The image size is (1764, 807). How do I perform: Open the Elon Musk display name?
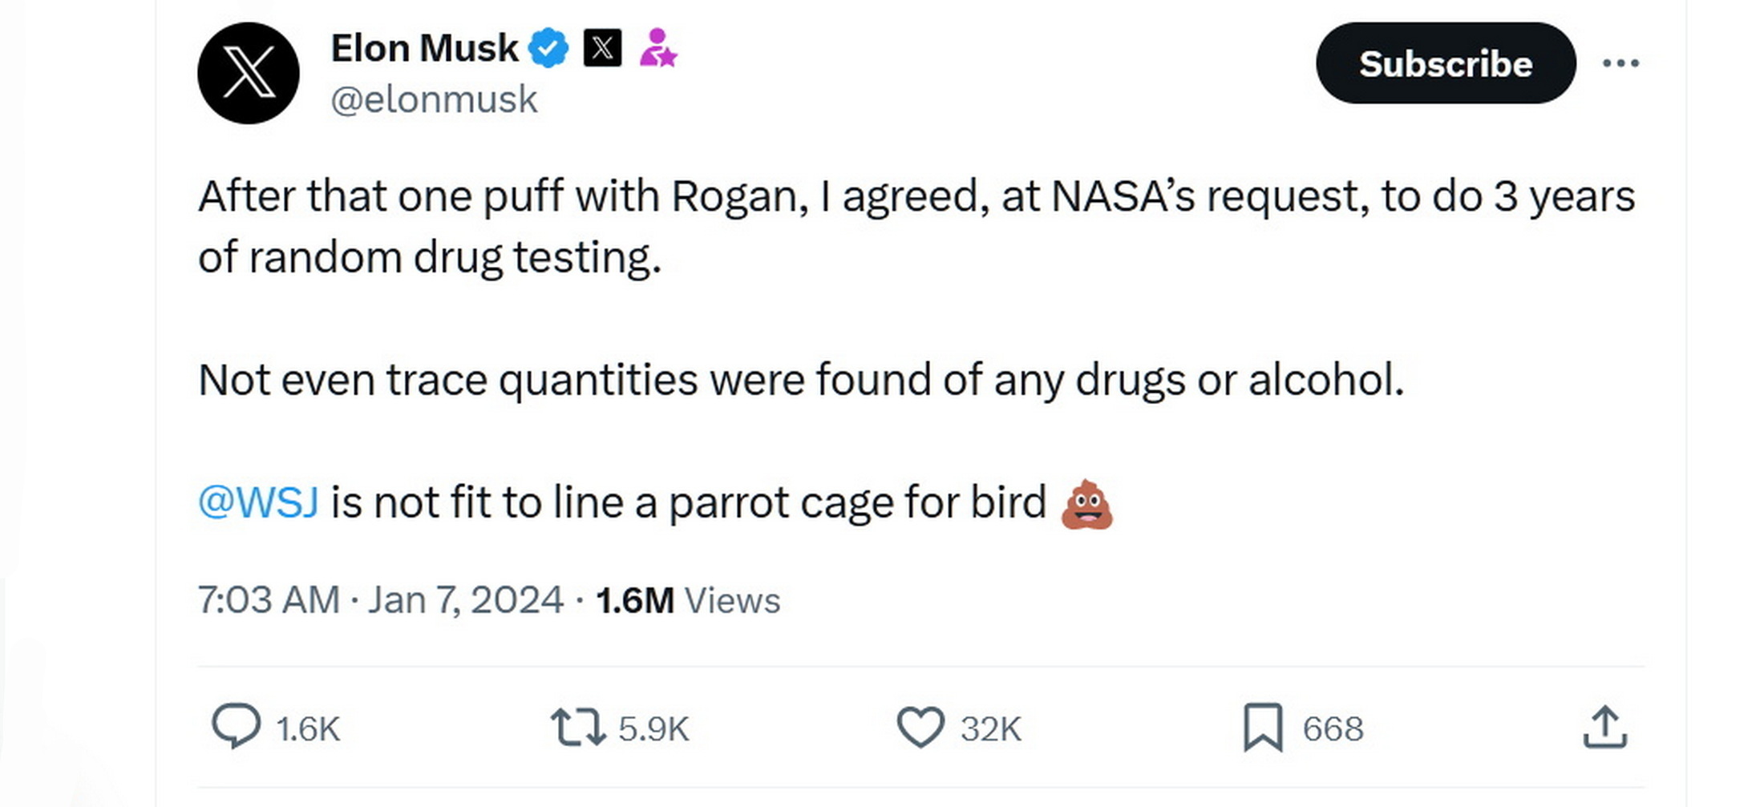[x=424, y=48]
